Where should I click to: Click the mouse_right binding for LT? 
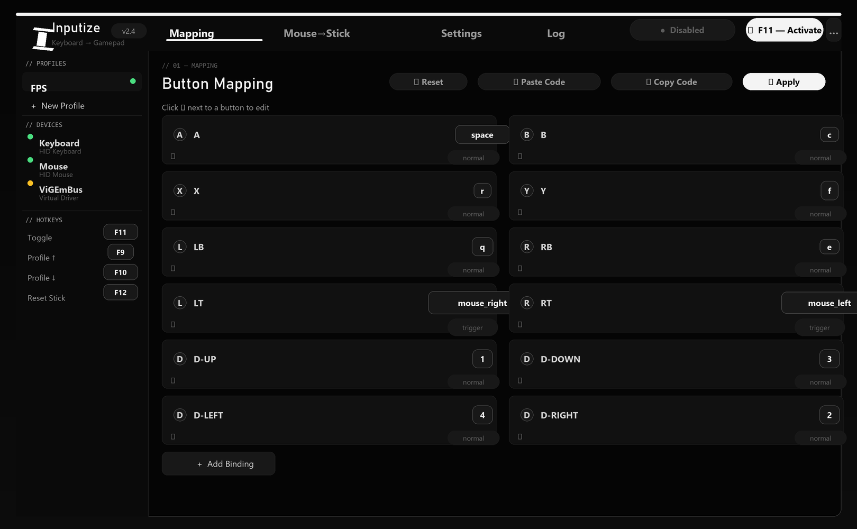469,303
